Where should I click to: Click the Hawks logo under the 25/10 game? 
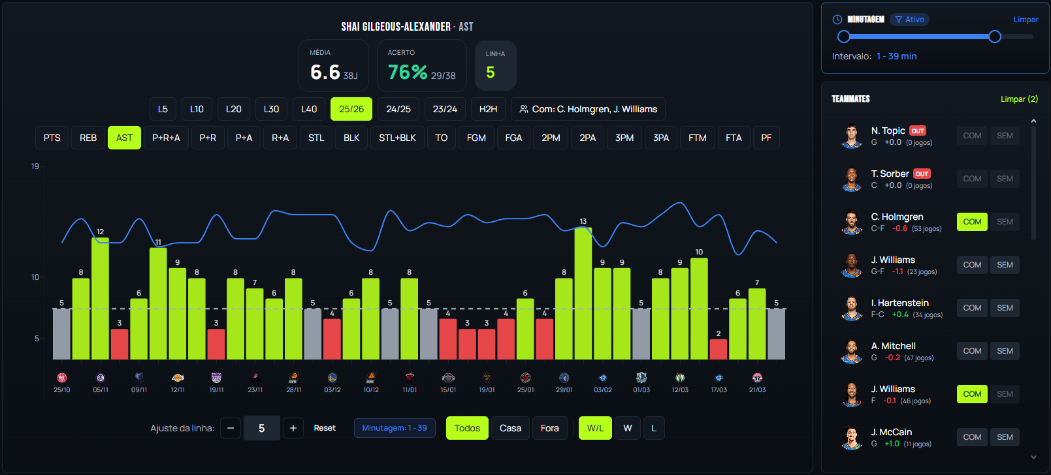click(62, 378)
